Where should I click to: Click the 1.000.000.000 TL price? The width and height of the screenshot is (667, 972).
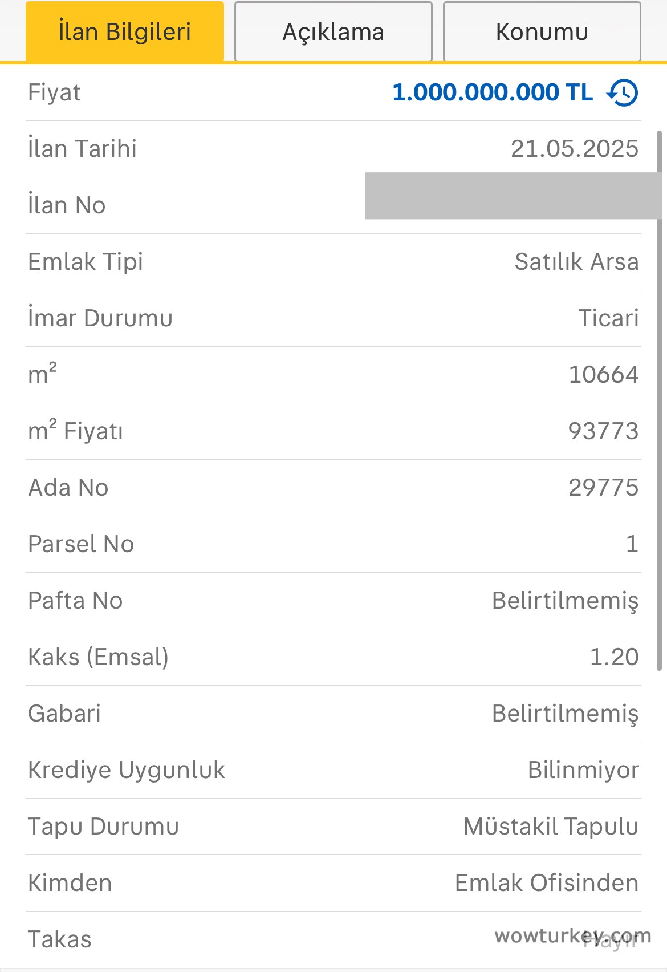click(493, 92)
